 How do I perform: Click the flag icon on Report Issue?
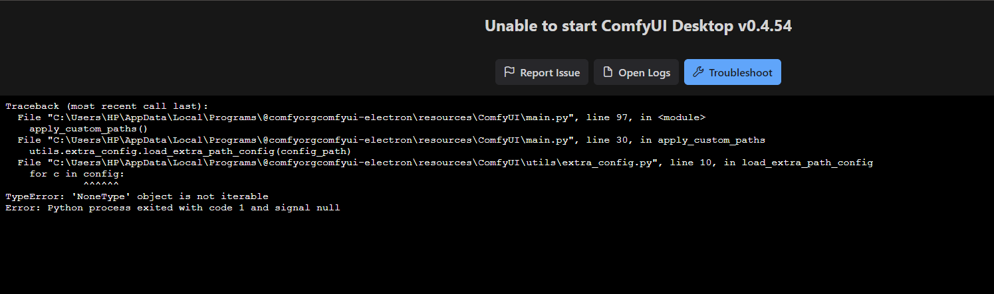tap(509, 72)
